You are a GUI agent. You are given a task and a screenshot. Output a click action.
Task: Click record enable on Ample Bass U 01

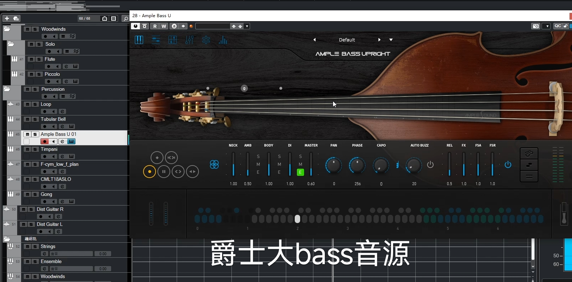click(45, 142)
